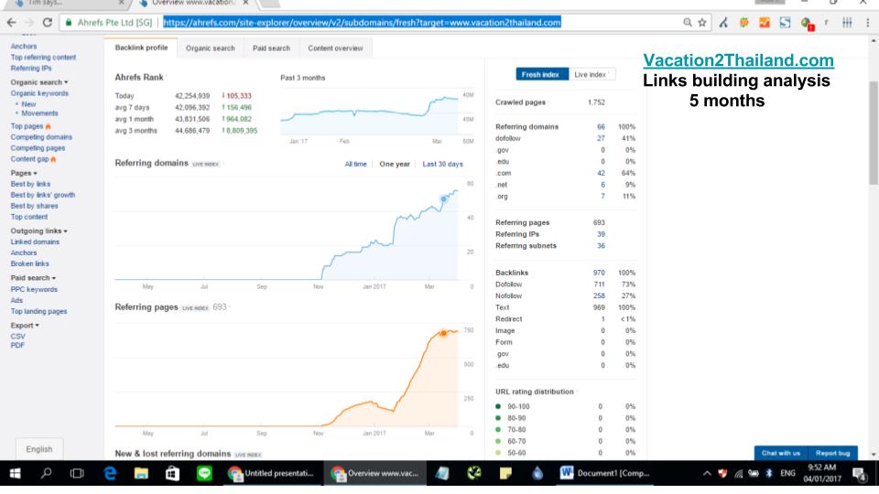
Task: Show All time referring domains chart
Action: pos(355,164)
